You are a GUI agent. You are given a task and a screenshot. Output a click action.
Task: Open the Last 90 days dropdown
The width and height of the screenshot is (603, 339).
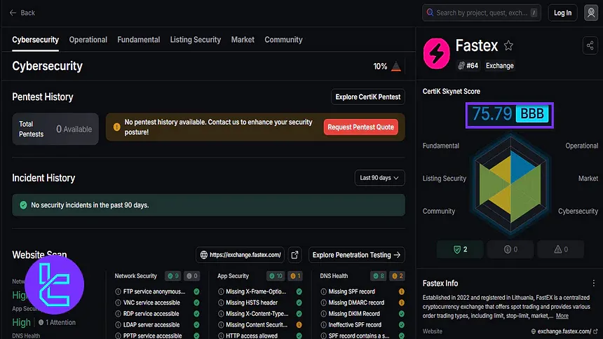pos(379,178)
